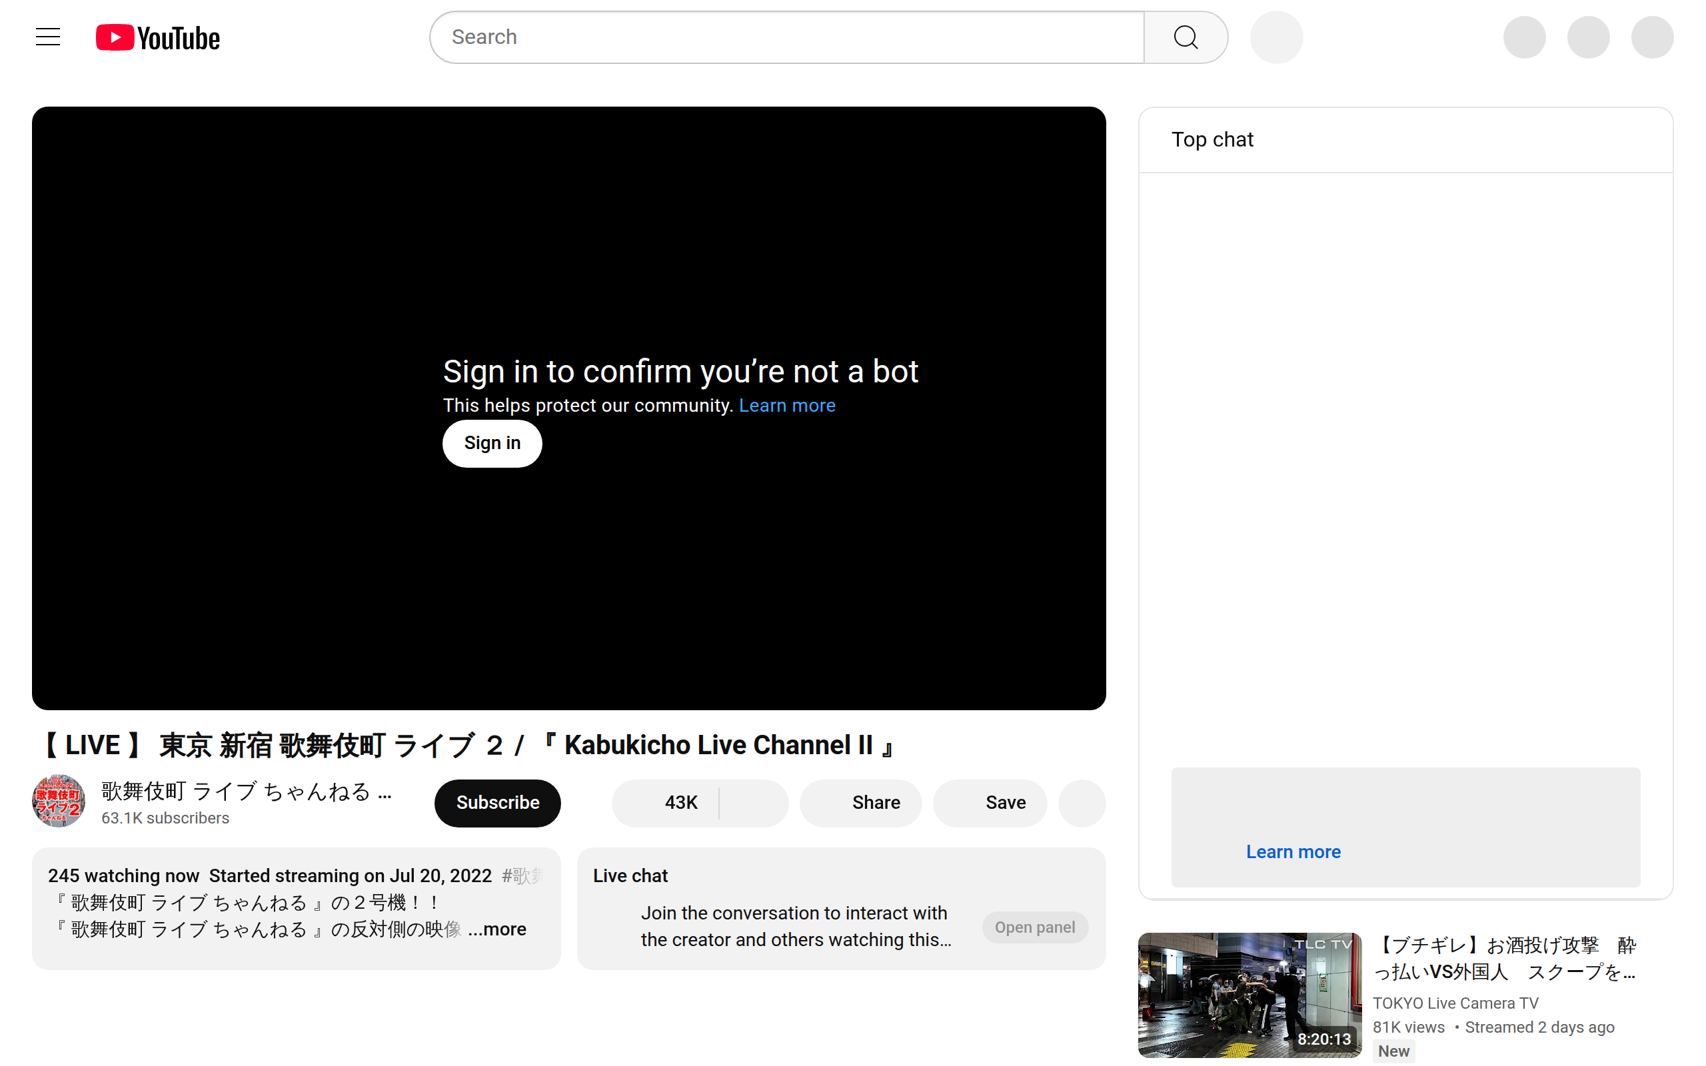Click '245 watching now' text
Image resolution: width=1706 pixels, height=1066 pixels.
pos(123,875)
